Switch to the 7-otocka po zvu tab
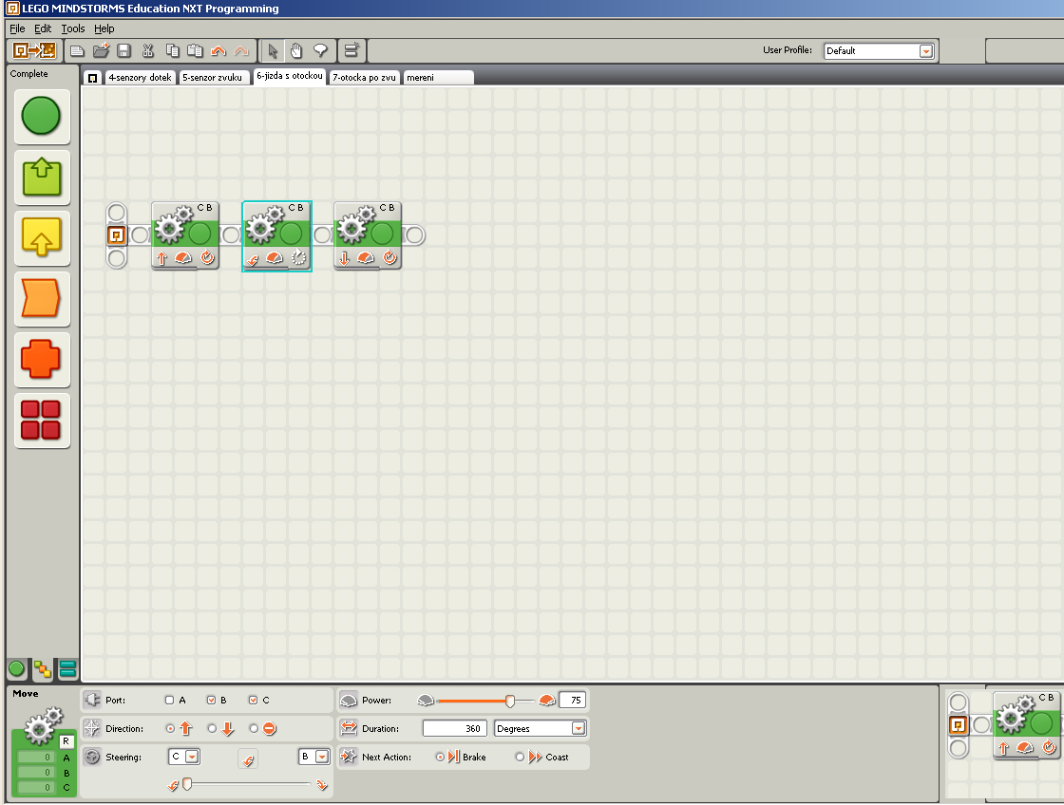Viewport: 1064px width, 805px height. coord(365,77)
